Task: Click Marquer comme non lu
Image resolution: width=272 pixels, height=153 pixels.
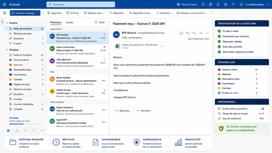Action: pos(191,13)
